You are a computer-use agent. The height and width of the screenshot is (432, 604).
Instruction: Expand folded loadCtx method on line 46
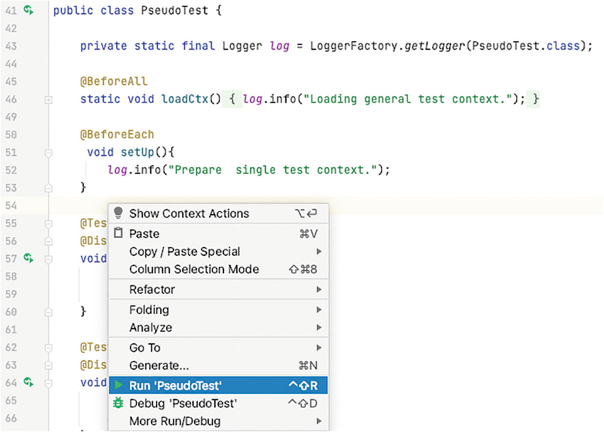click(x=48, y=99)
